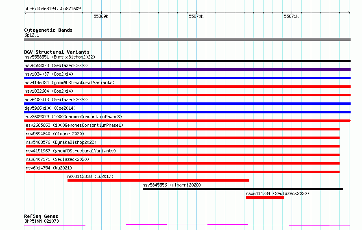The height and width of the screenshot is (230, 362).
Task: Select variant dgv5966n100 (Coe2014) label
Action: click(50, 108)
